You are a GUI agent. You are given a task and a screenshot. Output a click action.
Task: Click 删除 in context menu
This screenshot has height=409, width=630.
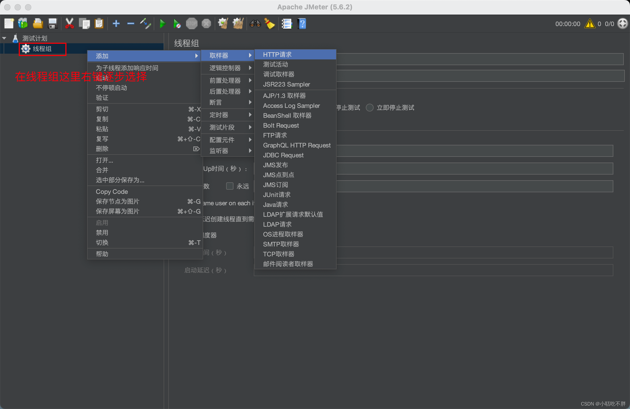tap(144, 149)
